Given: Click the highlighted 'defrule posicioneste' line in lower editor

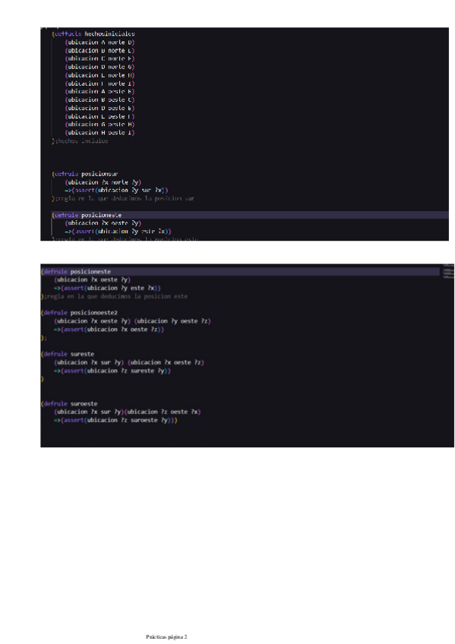Looking at the screenshot, I should (240, 271).
